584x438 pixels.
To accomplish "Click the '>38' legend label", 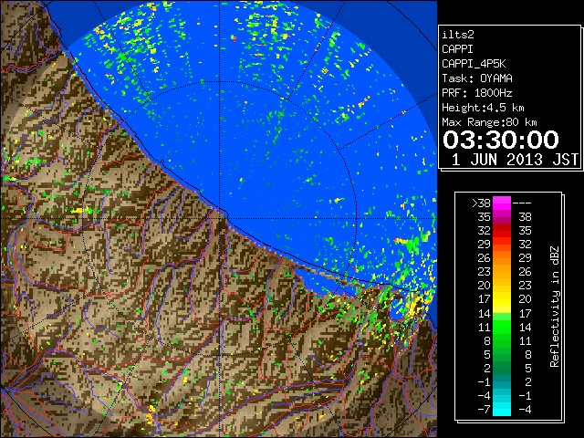I will (481, 203).
